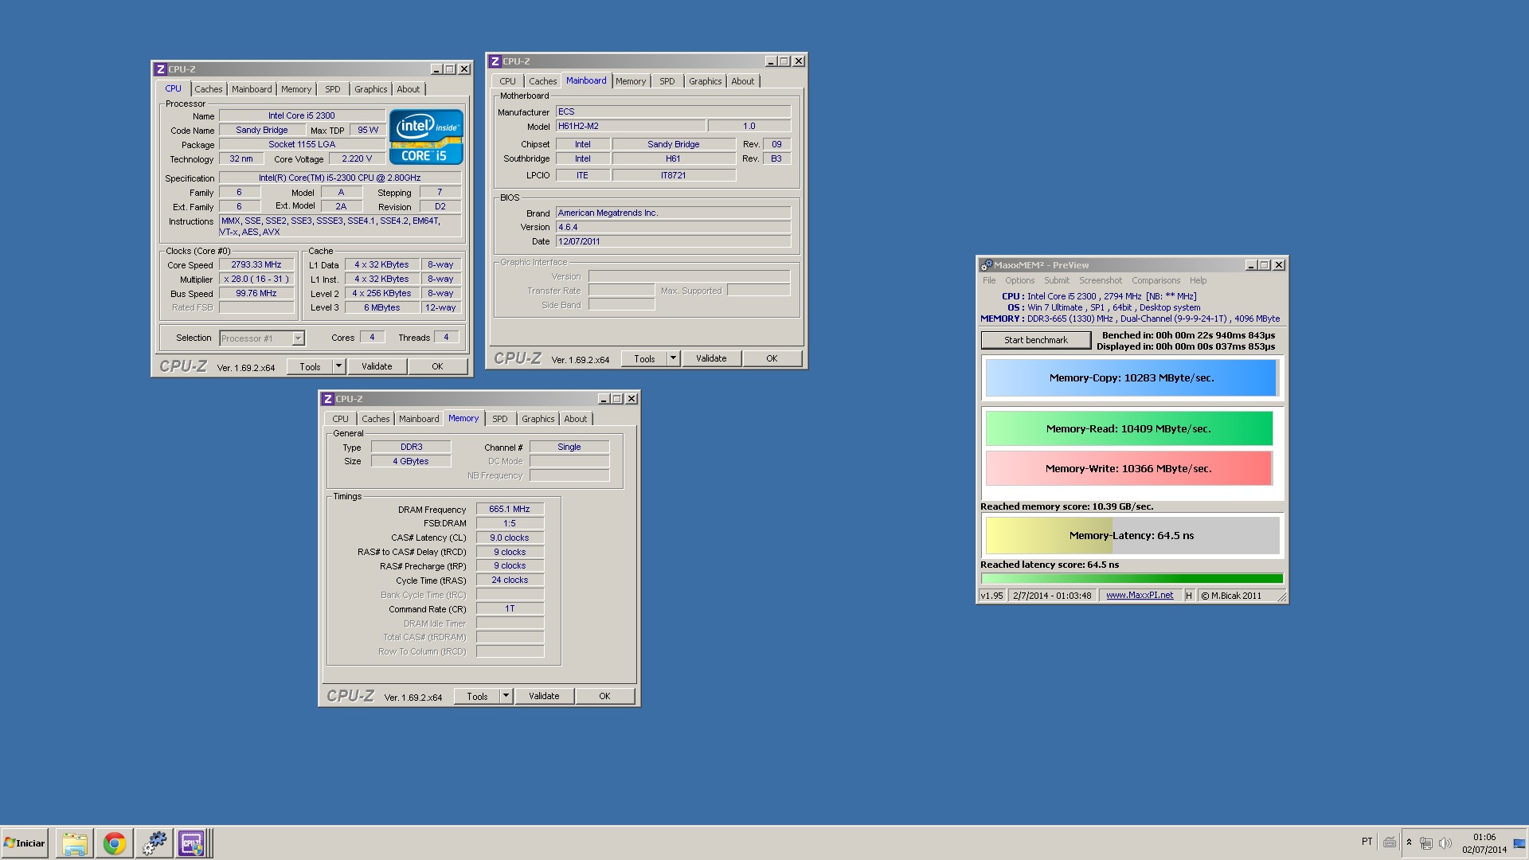Click the Memory-Copy result bar

(x=1131, y=378)
